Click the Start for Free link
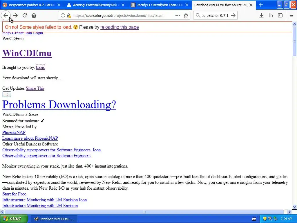297x223 pixels. (x=14, y=194)
